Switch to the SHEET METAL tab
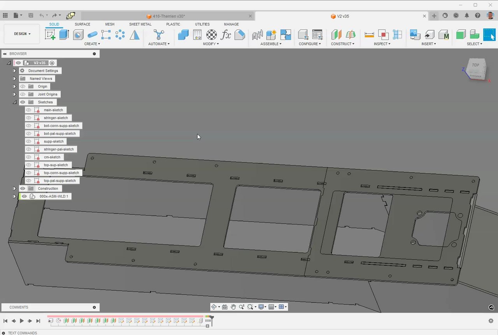The image size is (498, 335). click(140, 24)
